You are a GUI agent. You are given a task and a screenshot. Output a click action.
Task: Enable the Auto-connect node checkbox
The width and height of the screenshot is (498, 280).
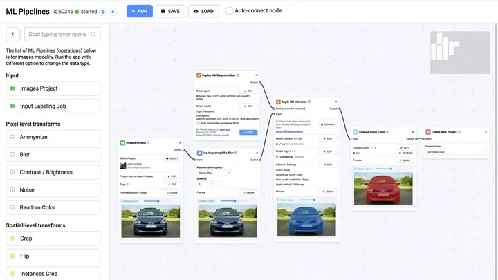pyautogui.click(x=229, y=11)
